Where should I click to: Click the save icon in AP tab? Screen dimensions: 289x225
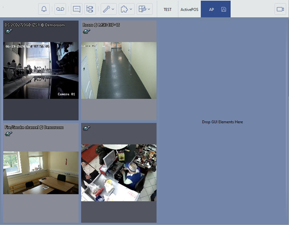(x=224, y=9)
